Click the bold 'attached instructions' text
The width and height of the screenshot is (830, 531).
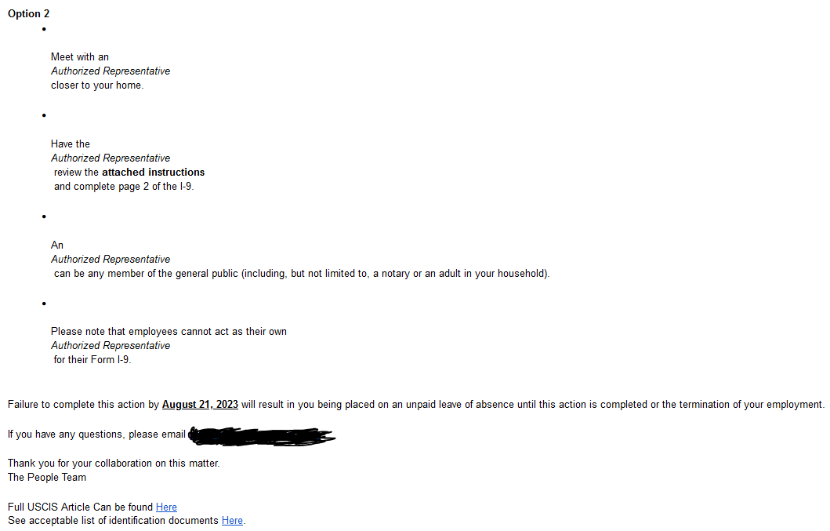click(153, 173)
